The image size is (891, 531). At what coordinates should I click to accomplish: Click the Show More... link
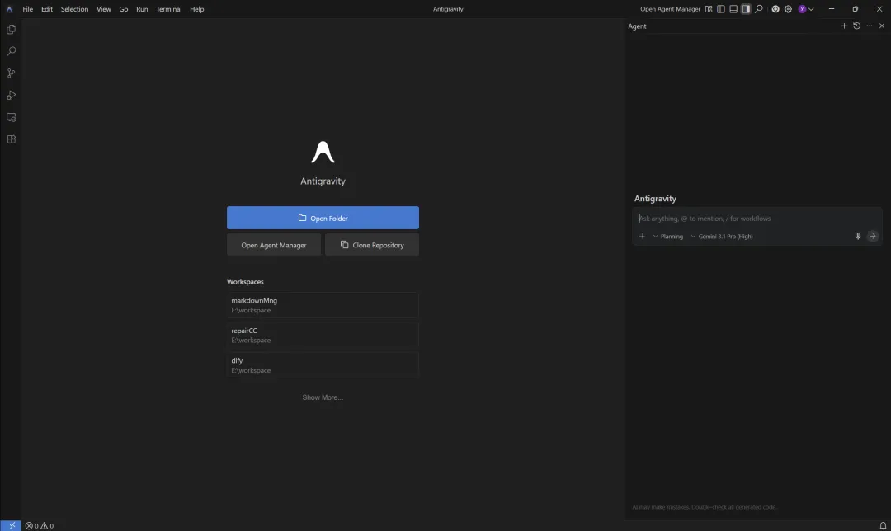coord(323,397)
